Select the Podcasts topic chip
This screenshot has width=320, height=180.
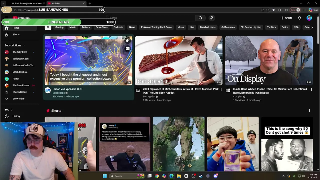click(118, 27)
